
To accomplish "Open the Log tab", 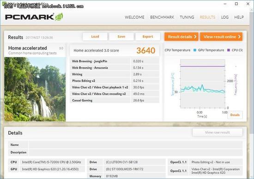I will (x=225, y=17).
